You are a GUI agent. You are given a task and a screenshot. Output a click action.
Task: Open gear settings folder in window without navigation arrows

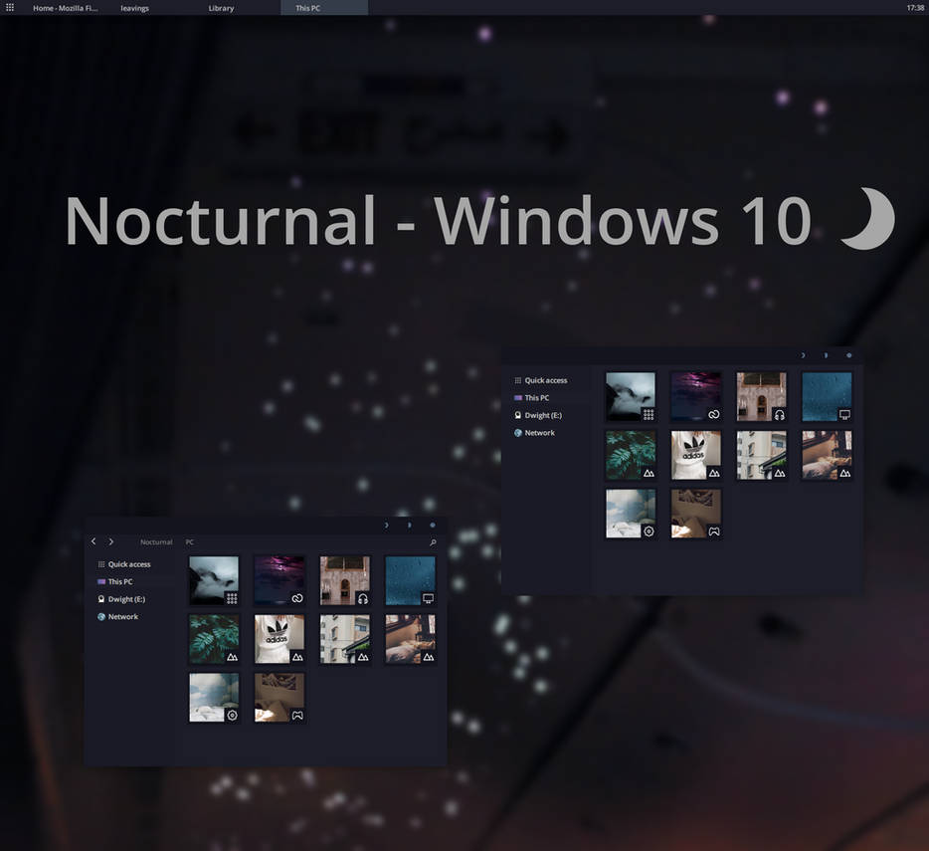point(631,514)
